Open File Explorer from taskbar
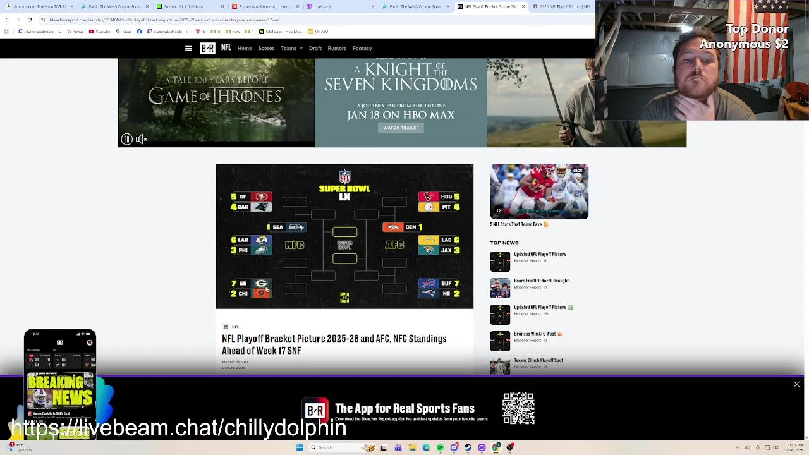The image size is (809, 455). point(412,447)
